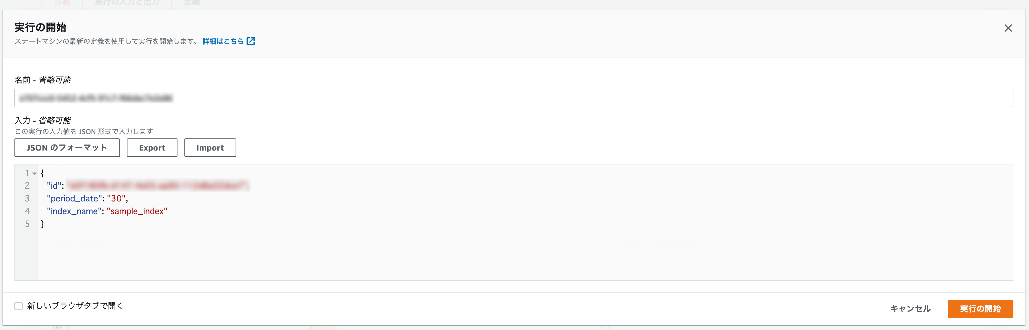Click the Import button
Viewport: 1029px width, 330px height.
(x=210, y=148)
